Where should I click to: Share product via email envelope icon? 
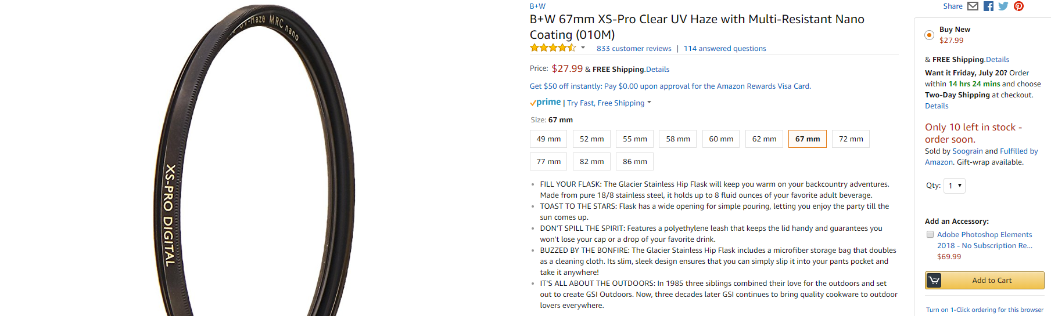(x=973, y=6)
